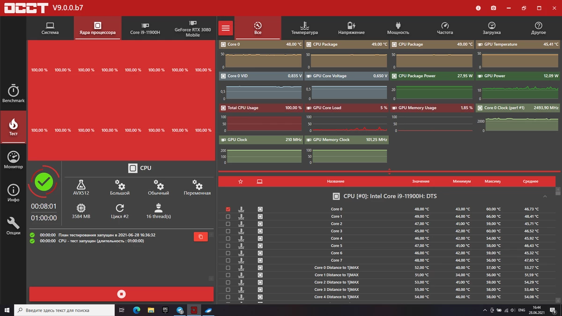562x316 pixels.
Task: Select the Температура monitoring tab
Action: tap(304, 28)
